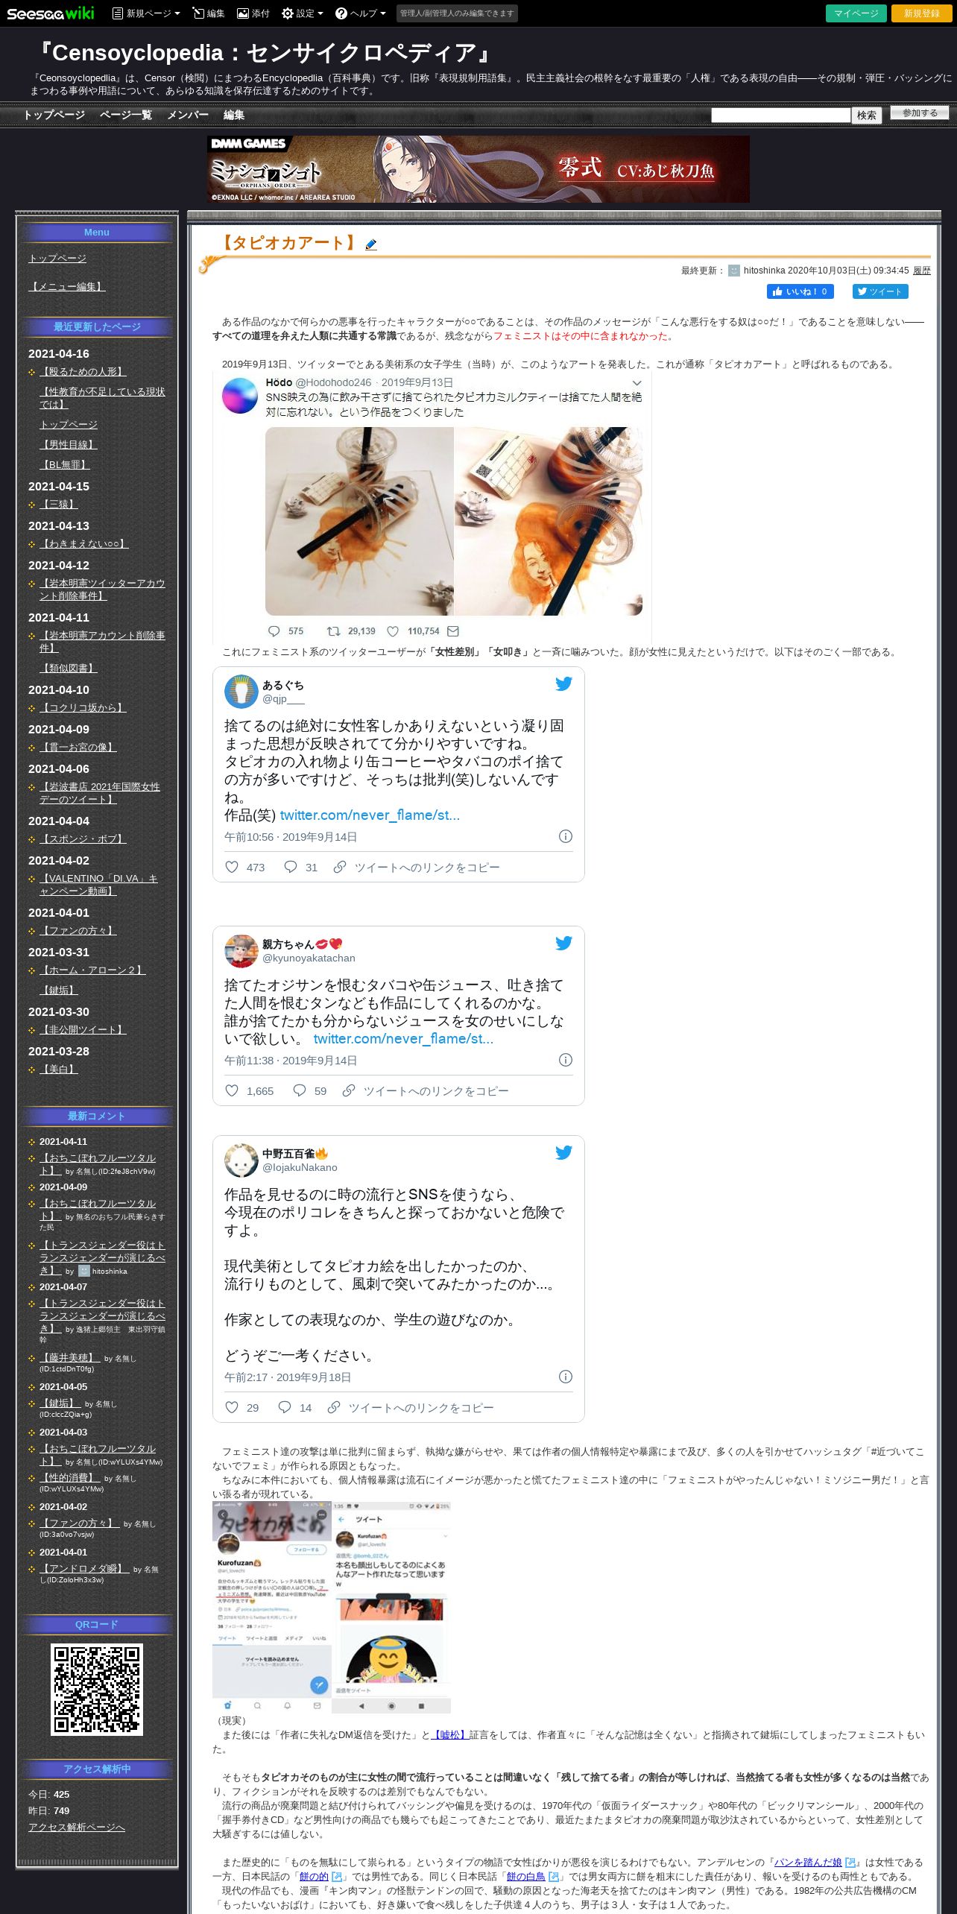Click the retweet icon showing 29,139
Screen dimensions: 957x1914
[x=334, y=631]
